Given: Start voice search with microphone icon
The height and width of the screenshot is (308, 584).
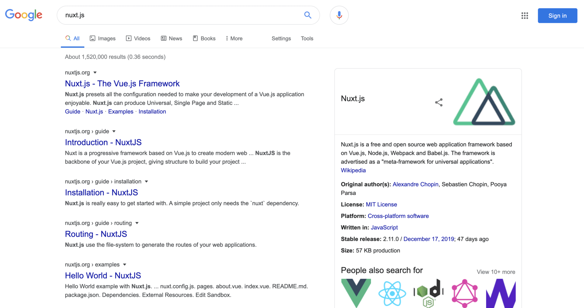Looking at the screenshot, I should [339, 15].
